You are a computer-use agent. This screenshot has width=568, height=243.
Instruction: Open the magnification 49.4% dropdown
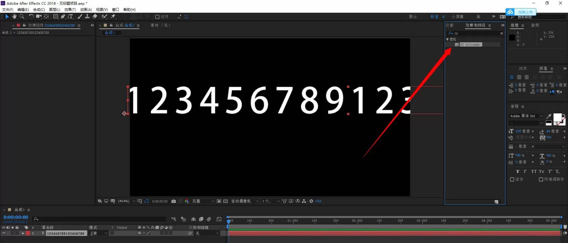tap(126, 201)
